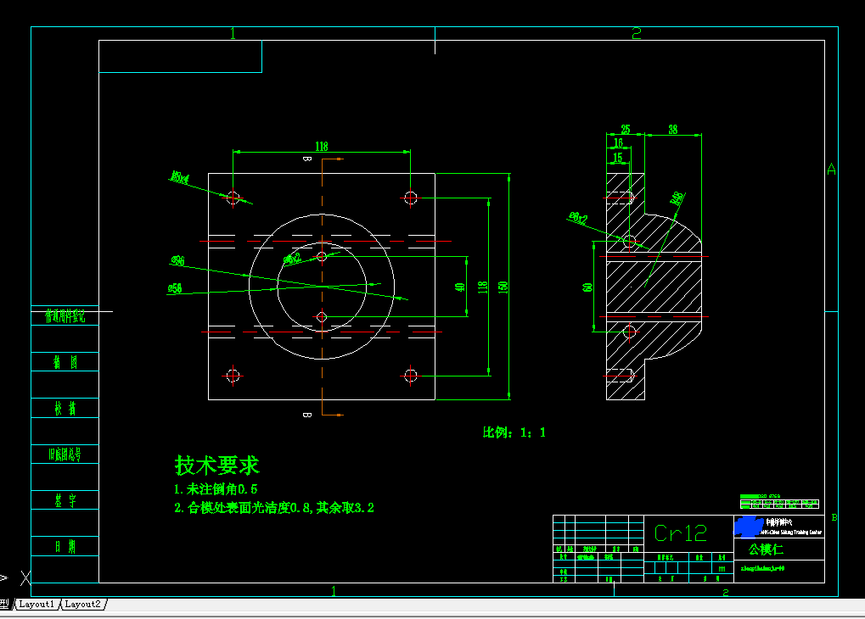865x619 pixels.
Task: Select the 38 dimension on section view
Action: [673, 129]
